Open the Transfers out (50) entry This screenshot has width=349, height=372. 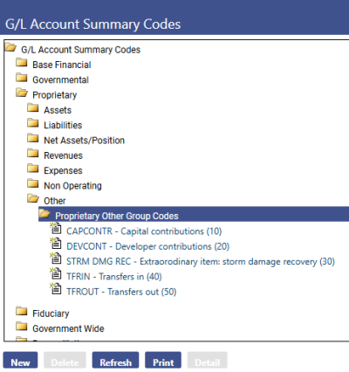coord(121,292)
